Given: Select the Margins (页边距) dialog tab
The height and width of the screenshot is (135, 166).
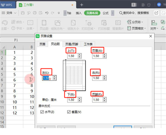Looking at the screenshot, I should tap(55, 44).
